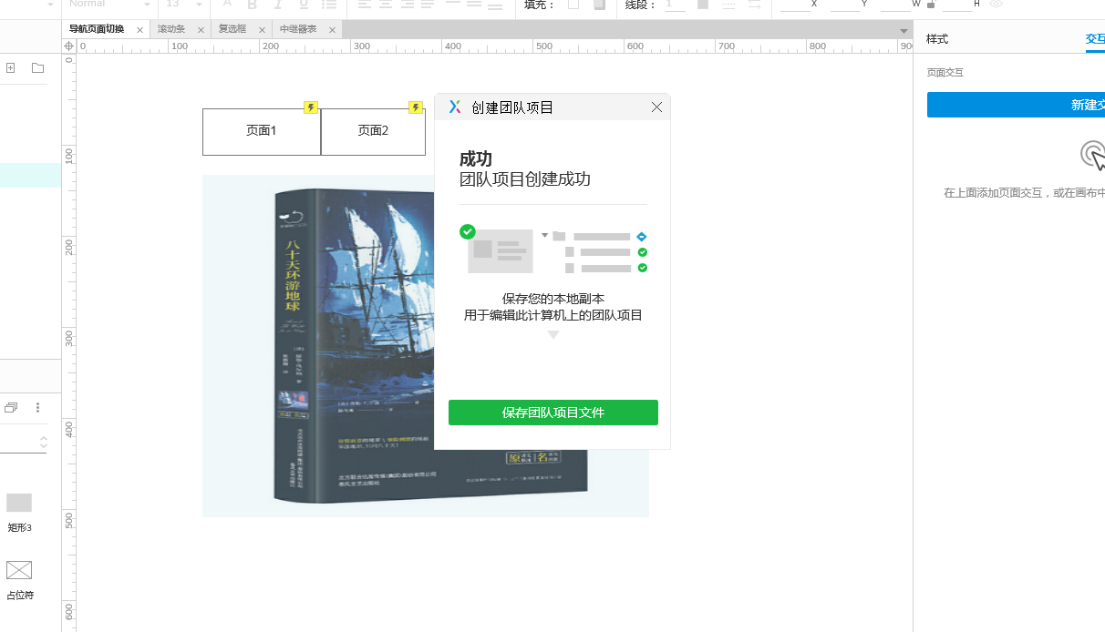
Task: Select the highlighted page row in Pages panel
Action: pyautogui.click(x=30, y=176)
